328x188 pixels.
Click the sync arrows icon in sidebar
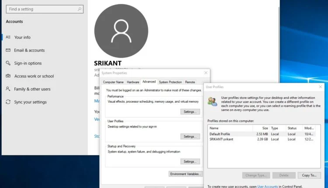pyautogui.click(x=8, y=102)
